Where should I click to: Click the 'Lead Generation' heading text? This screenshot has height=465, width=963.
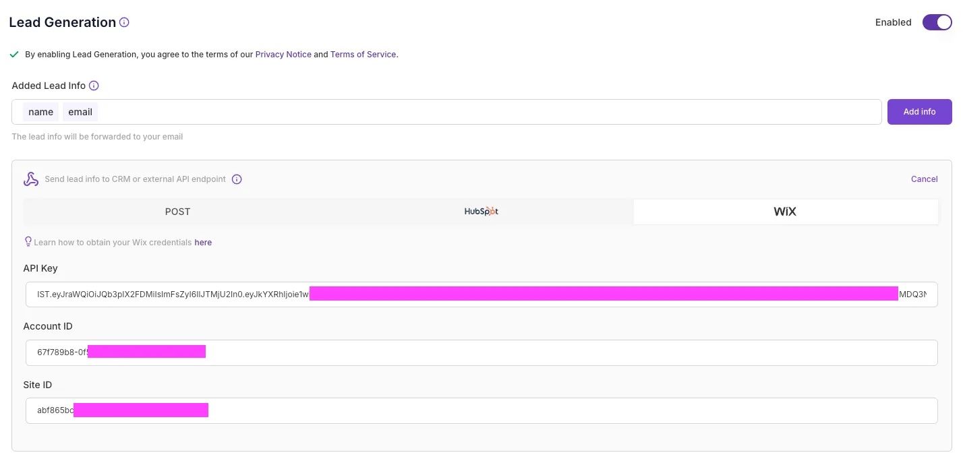pyautogui.click(x=62, y=22)
